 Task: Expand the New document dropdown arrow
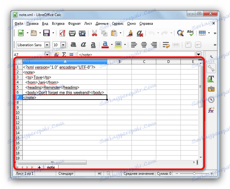pos(27,33)
